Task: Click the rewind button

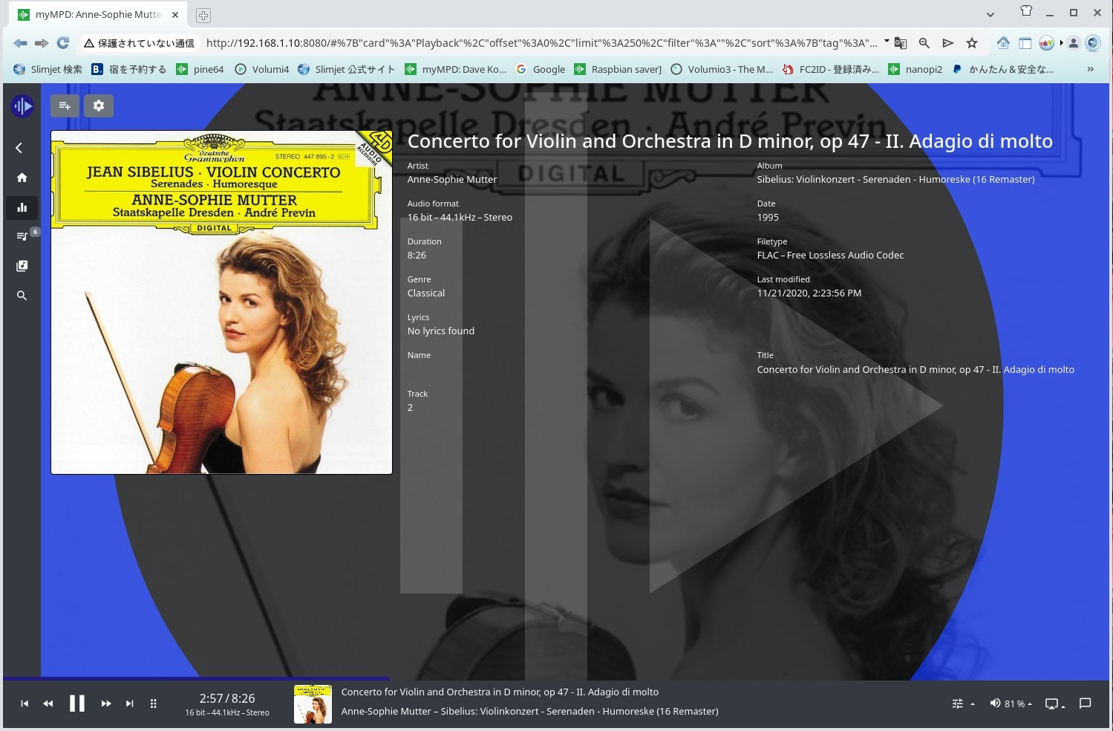Action: pyautogui.click(x=48, y=704)
